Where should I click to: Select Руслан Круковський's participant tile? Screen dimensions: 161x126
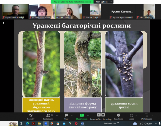pyautogui.click(x=122, y=12)
